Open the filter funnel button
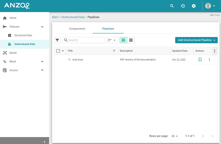 click(57, 40)
